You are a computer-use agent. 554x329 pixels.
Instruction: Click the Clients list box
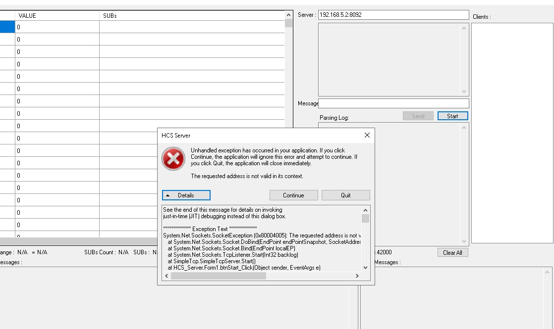512,133
